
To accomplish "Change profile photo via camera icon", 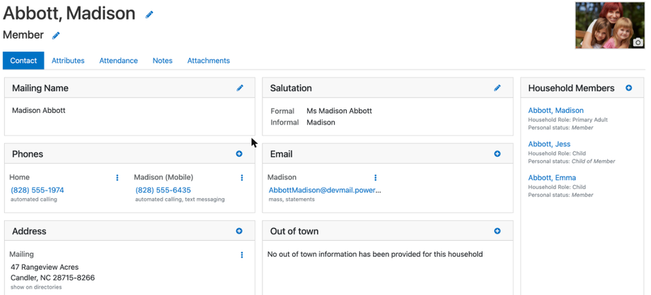I will tap(638, 42).
